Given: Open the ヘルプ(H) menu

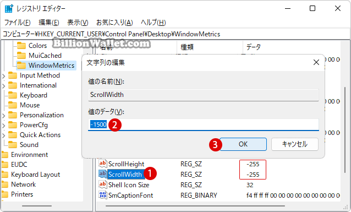Looking at the screenshot, I should click(153, 23).
